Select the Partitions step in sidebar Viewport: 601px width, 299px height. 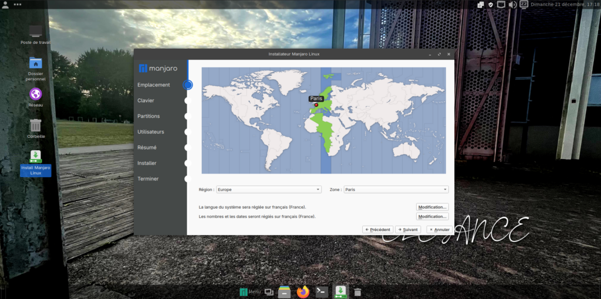[x=148, y=116]
